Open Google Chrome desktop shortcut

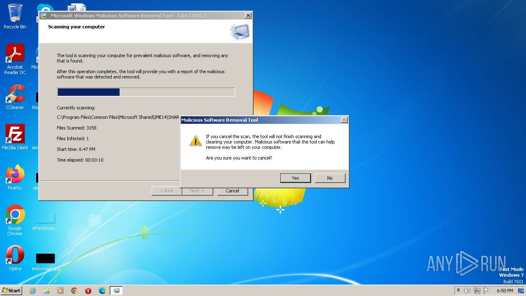click(x=15, y=220)
